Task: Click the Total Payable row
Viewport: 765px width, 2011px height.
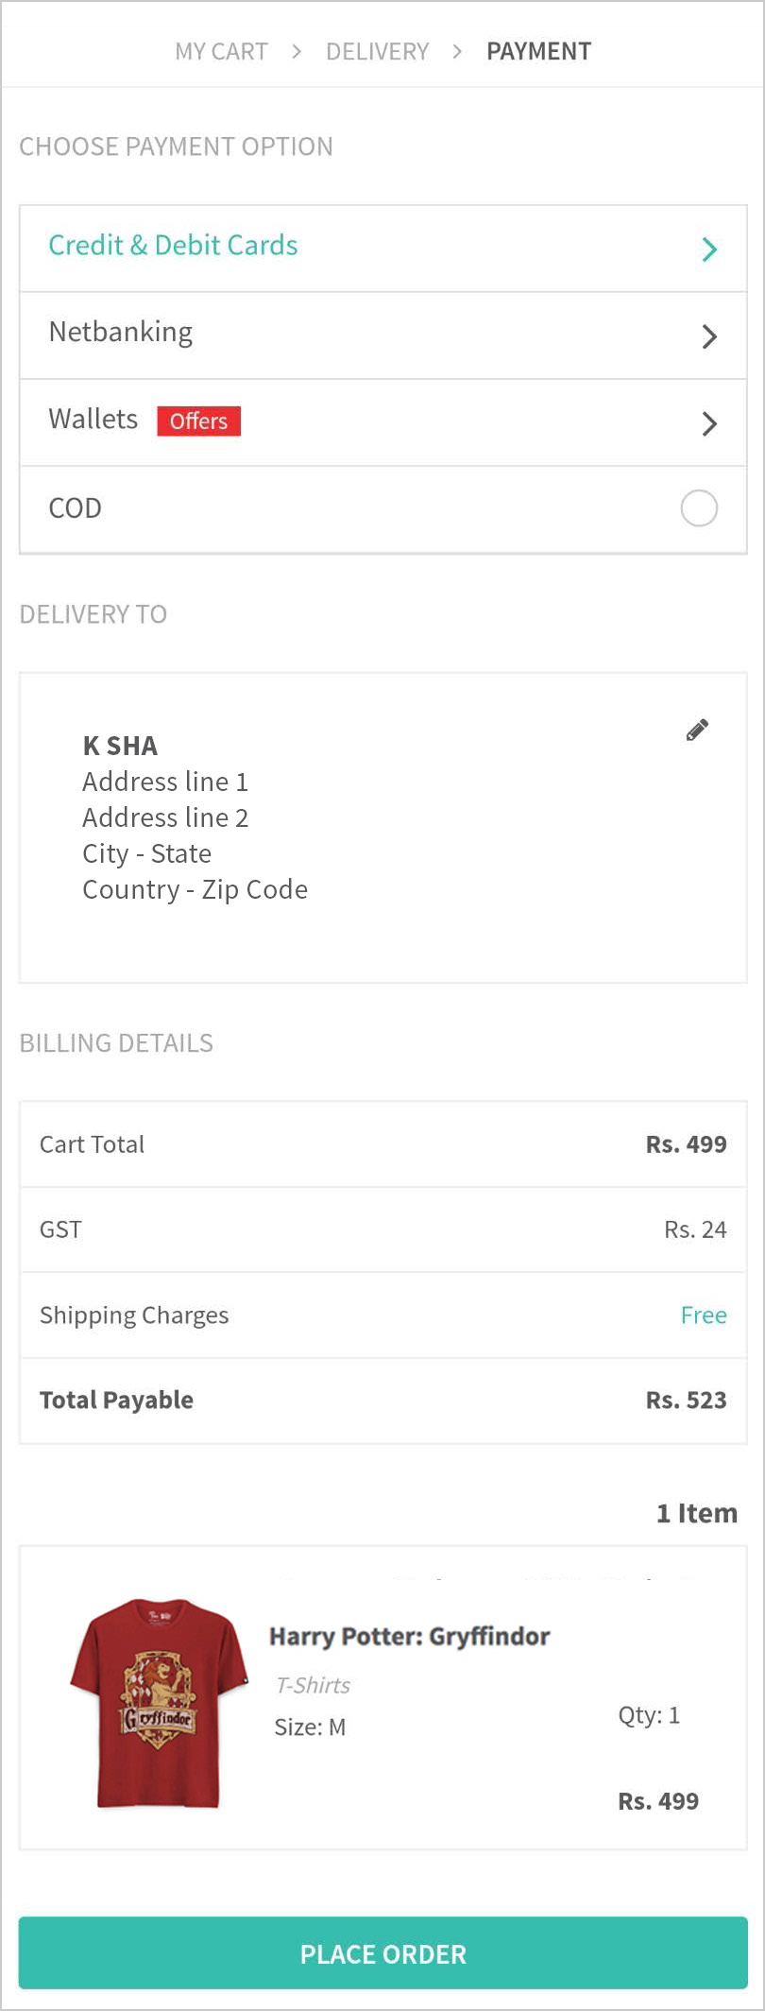Action: [x=382, y=1401]
